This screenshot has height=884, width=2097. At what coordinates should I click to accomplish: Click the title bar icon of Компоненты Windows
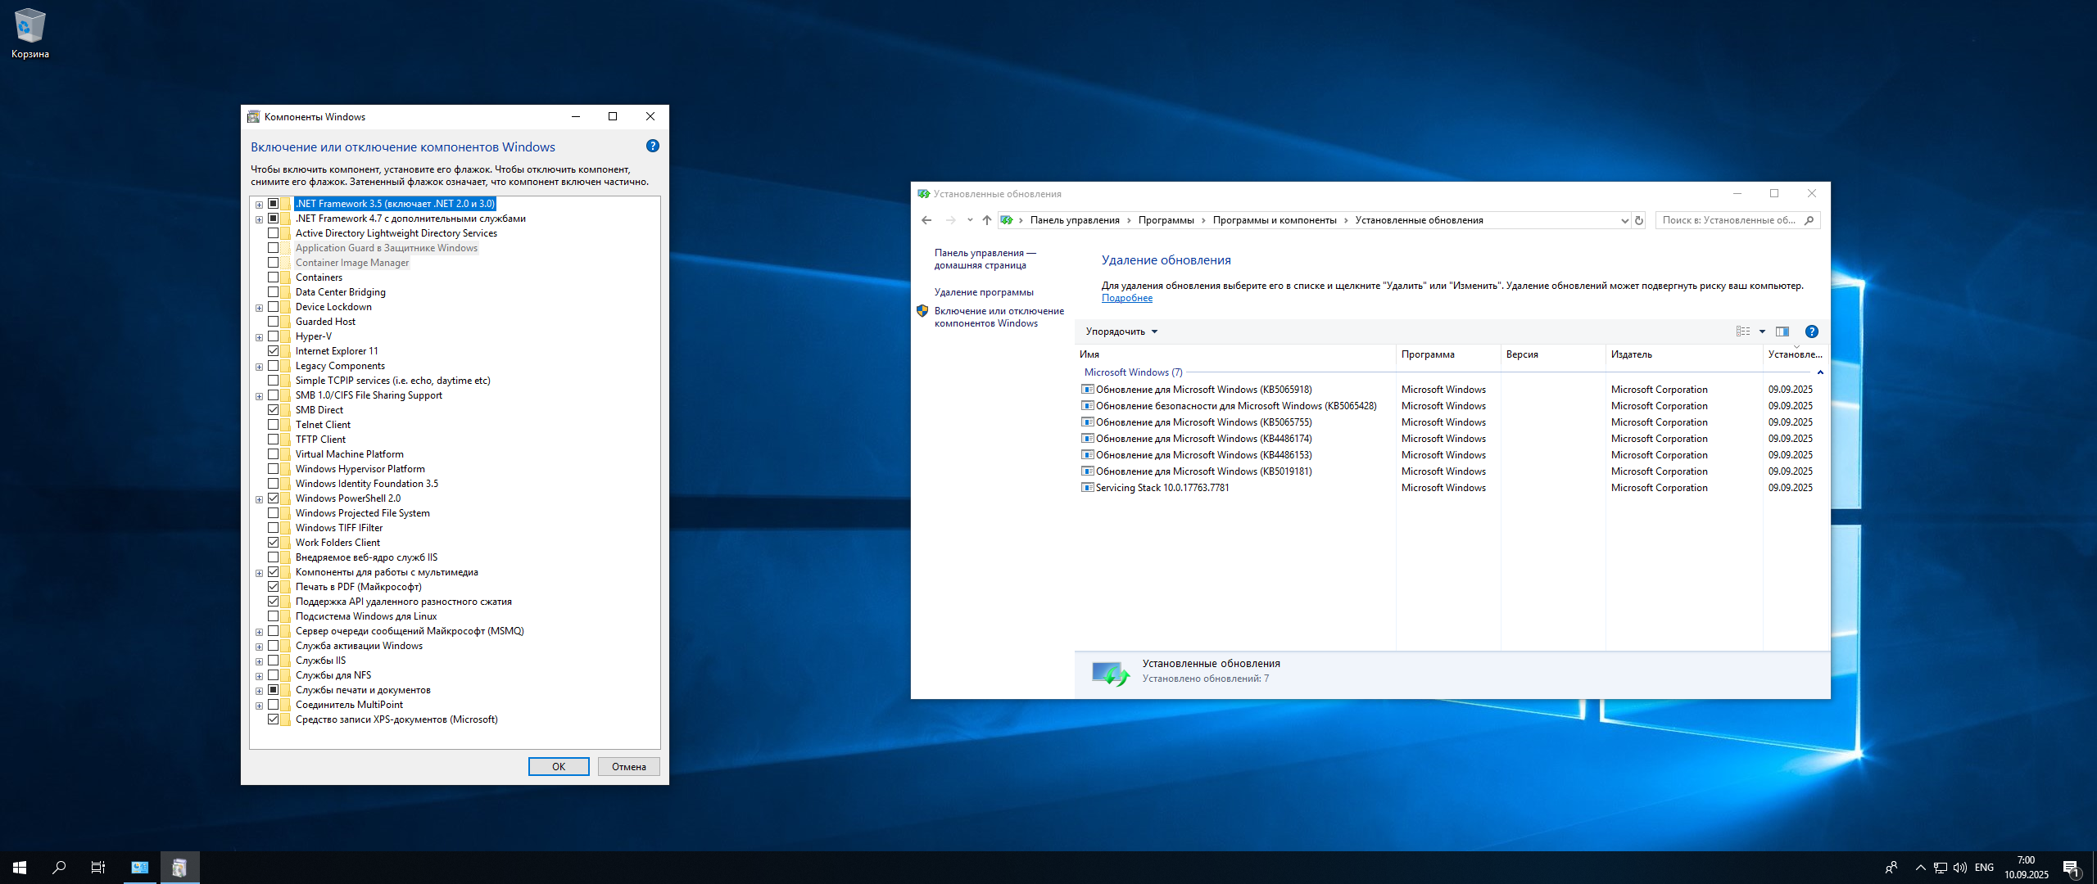tap(254, 117)
